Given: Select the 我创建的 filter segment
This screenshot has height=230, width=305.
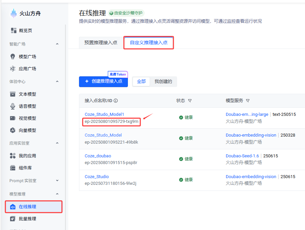Looking at the screenshot, I should (x=163, y=82).
